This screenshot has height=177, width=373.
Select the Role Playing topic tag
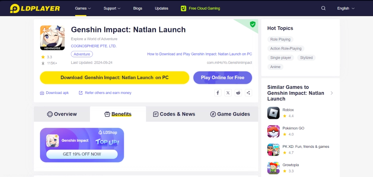[x=280, y=39]
